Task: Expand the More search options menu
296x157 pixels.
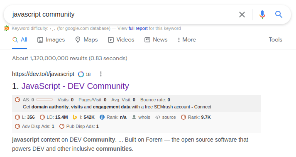Action: point(187,40)
